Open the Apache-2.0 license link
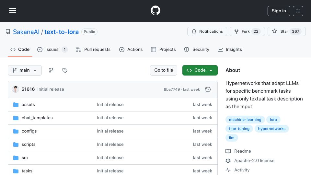The height and width of the screenshot is (175, 311). pyautogui.click(x=254, y=160)
